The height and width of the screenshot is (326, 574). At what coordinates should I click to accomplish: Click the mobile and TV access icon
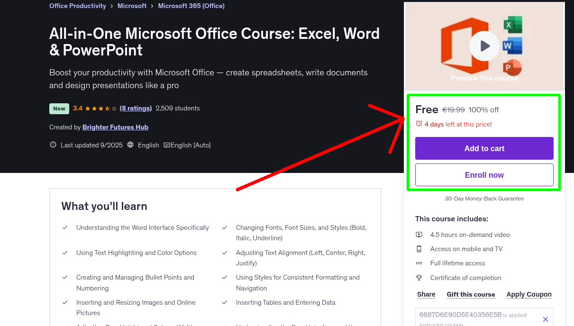(x=419, y=249)
